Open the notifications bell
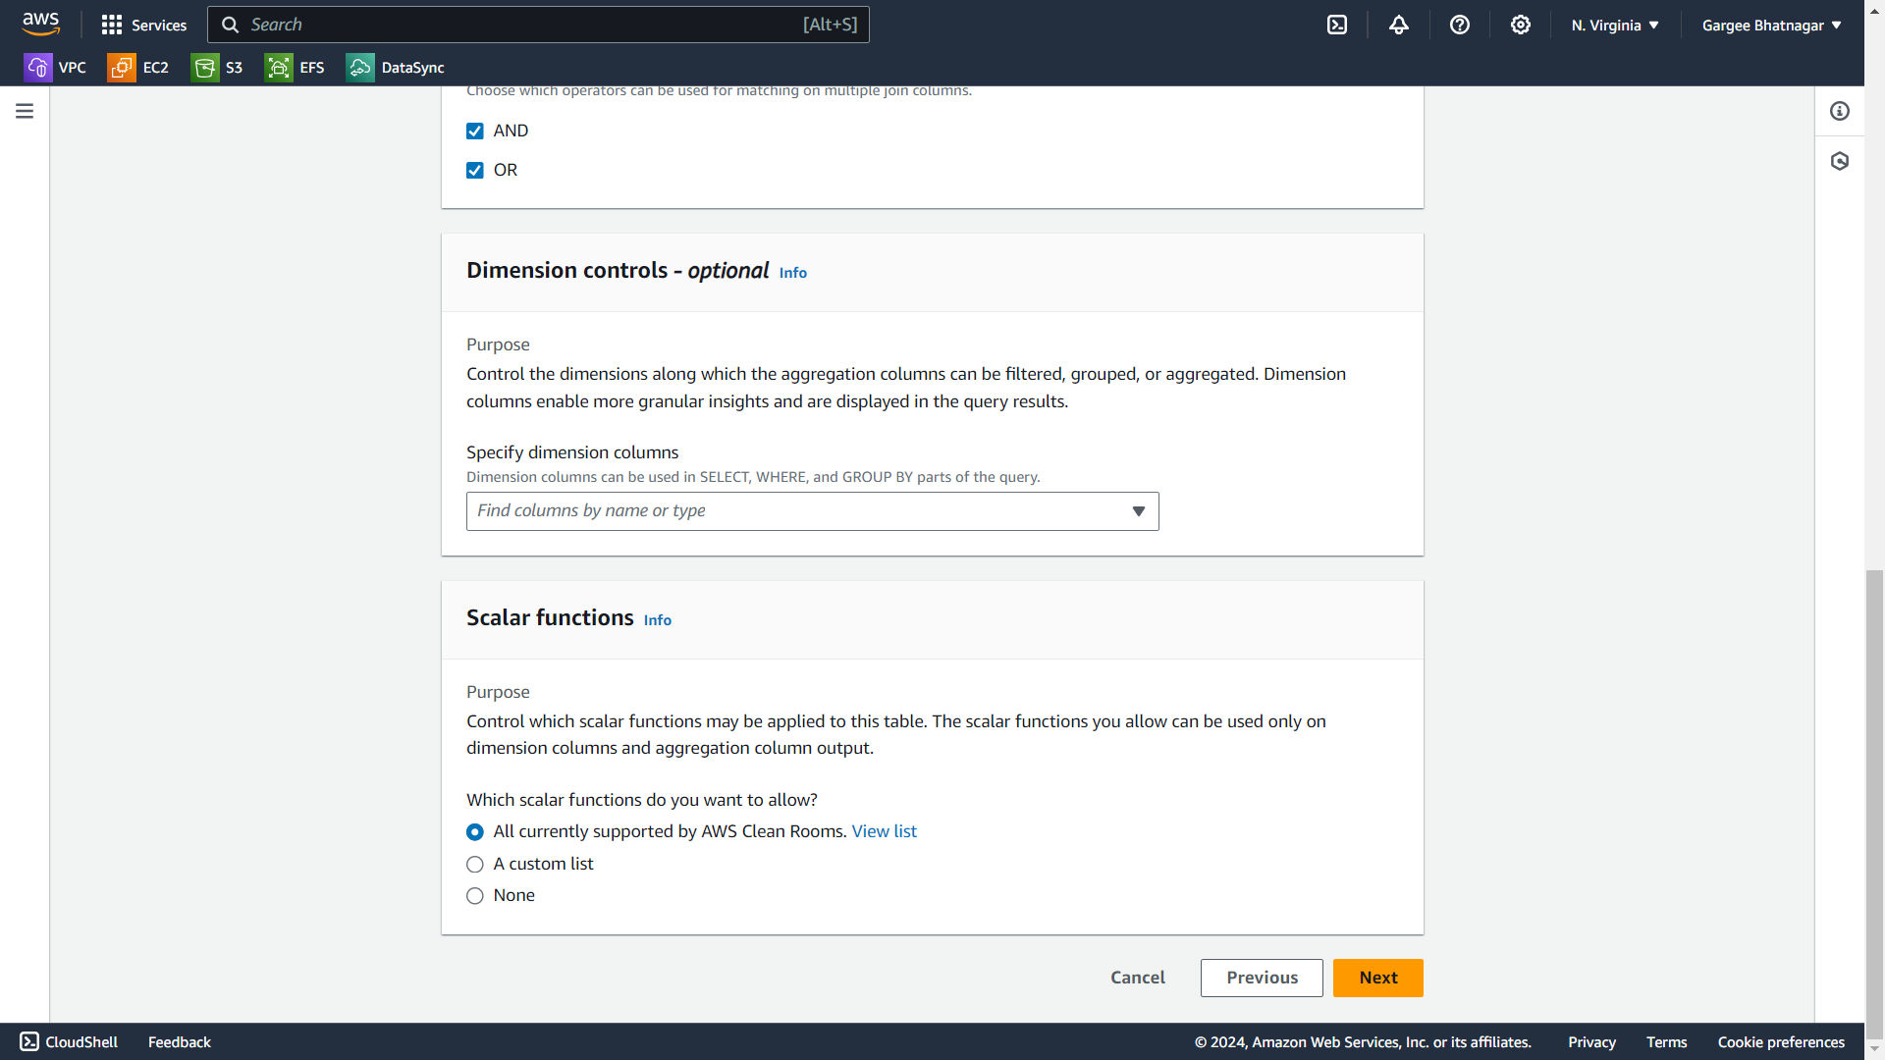 1399,25
